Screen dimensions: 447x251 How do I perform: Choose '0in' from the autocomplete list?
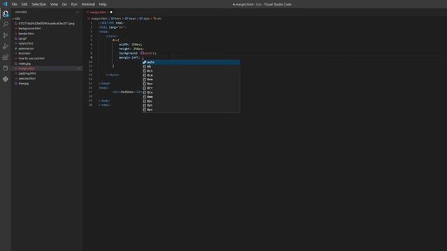point(191,93)
